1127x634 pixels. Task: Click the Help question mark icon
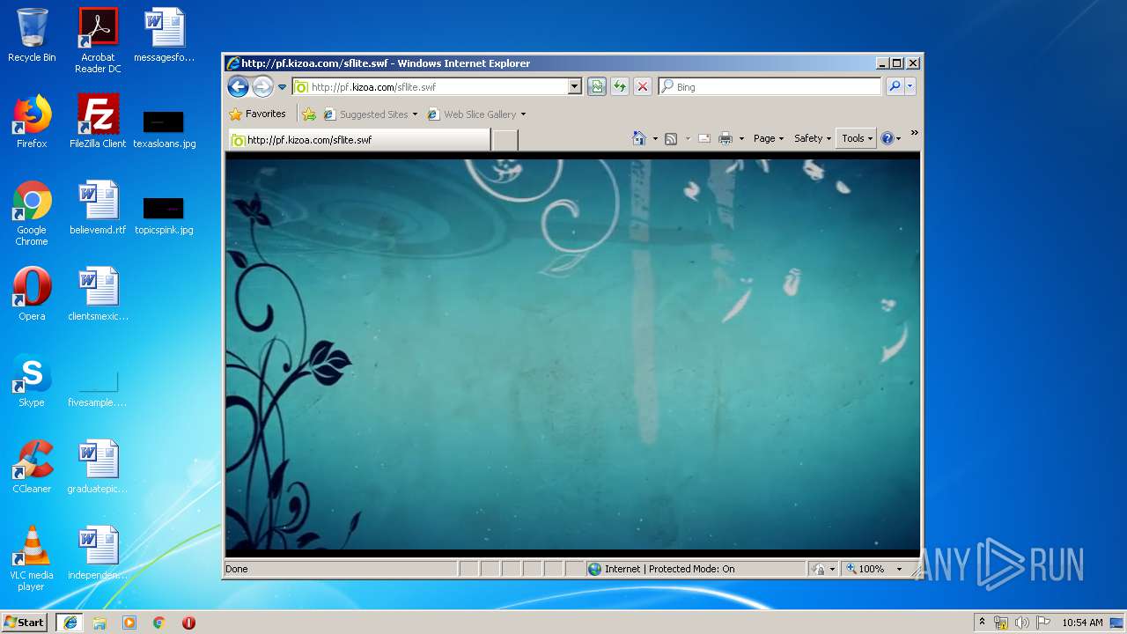pyautogui.click(x=887, y=138)
